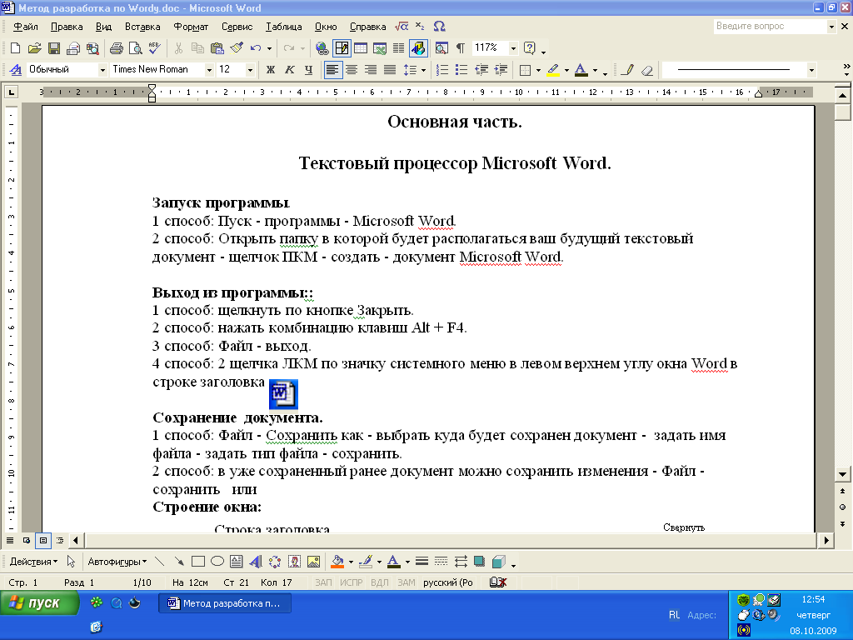Viewport: 853px width, 640px height.
Task: Click the пуск Start button
Action: click(39, 603)
